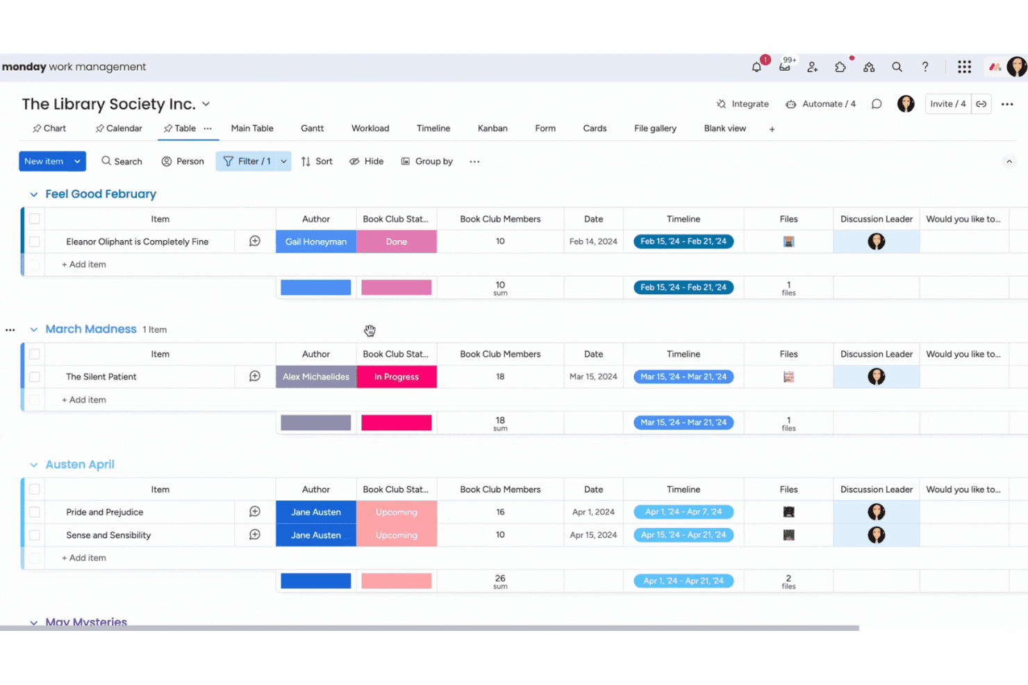Open toolbar more options ellipsis
1028x685 pixels.
(474, 162)
